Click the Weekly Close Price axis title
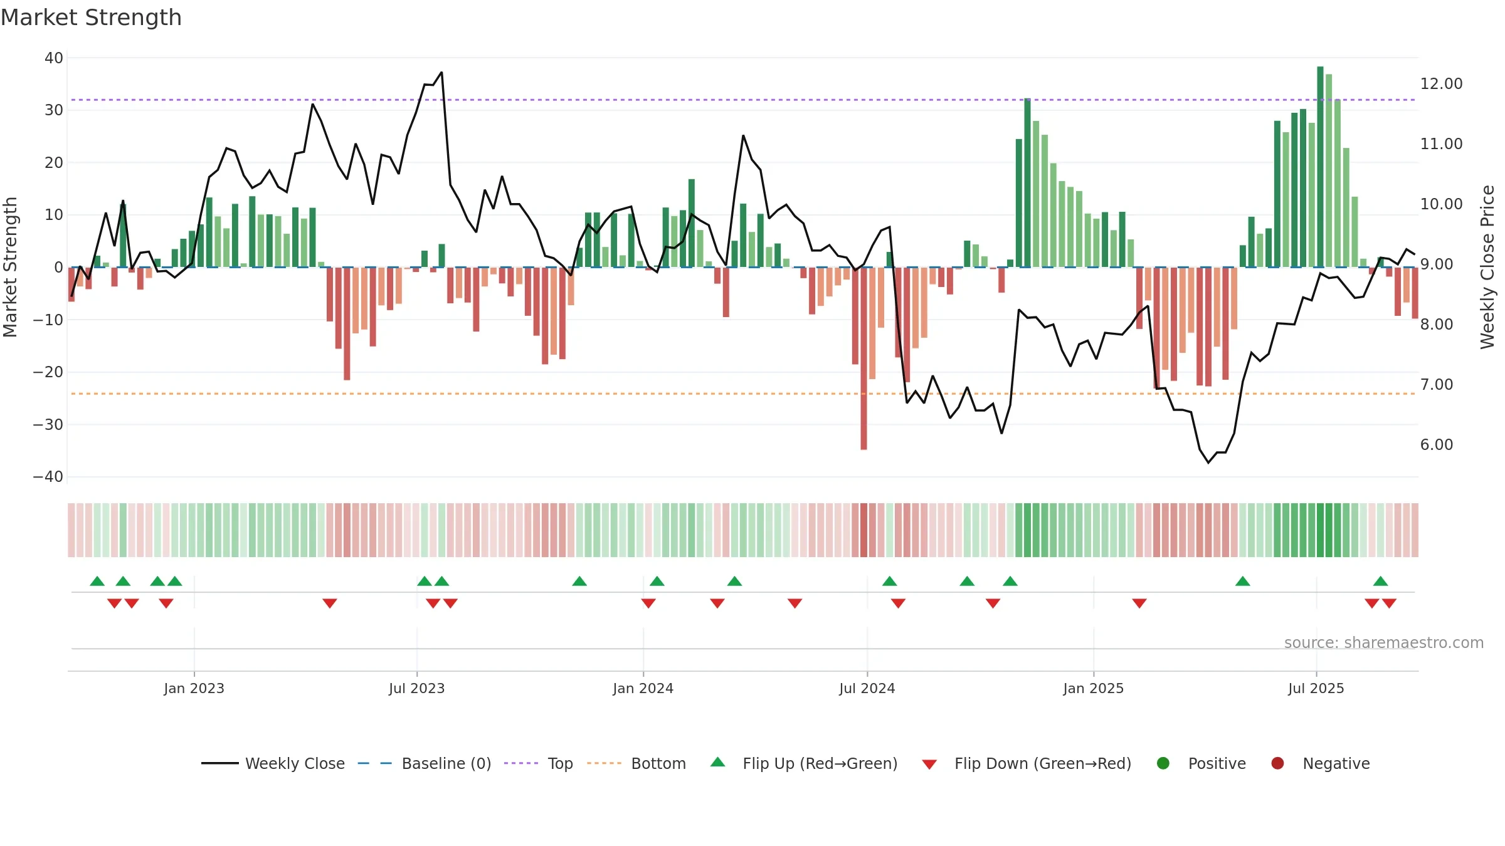Viewport: 1505px width, 846px height. click(1487, 267)
